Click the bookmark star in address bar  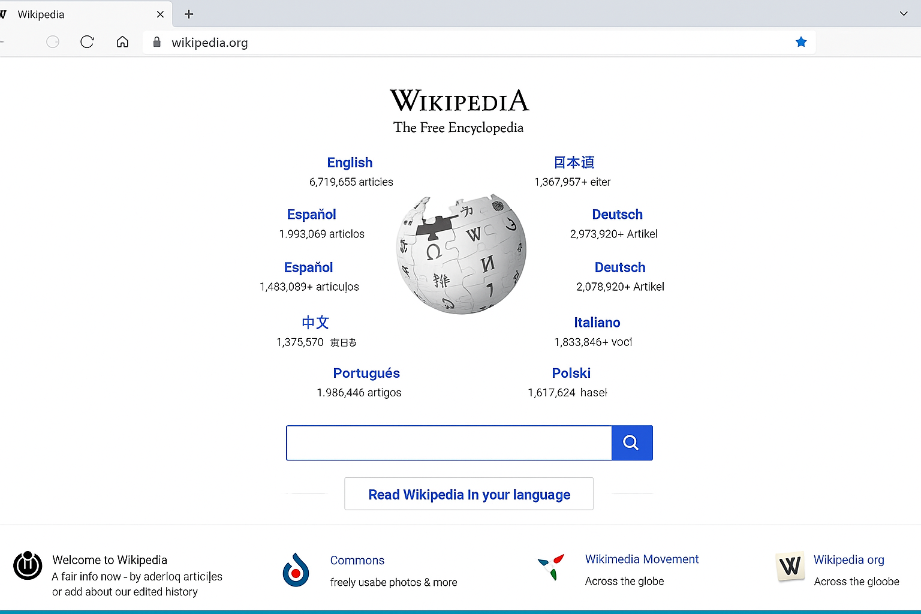coord(800,42)
